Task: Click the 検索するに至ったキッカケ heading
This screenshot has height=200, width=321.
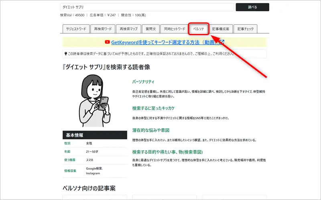Action: coord(153,108)
